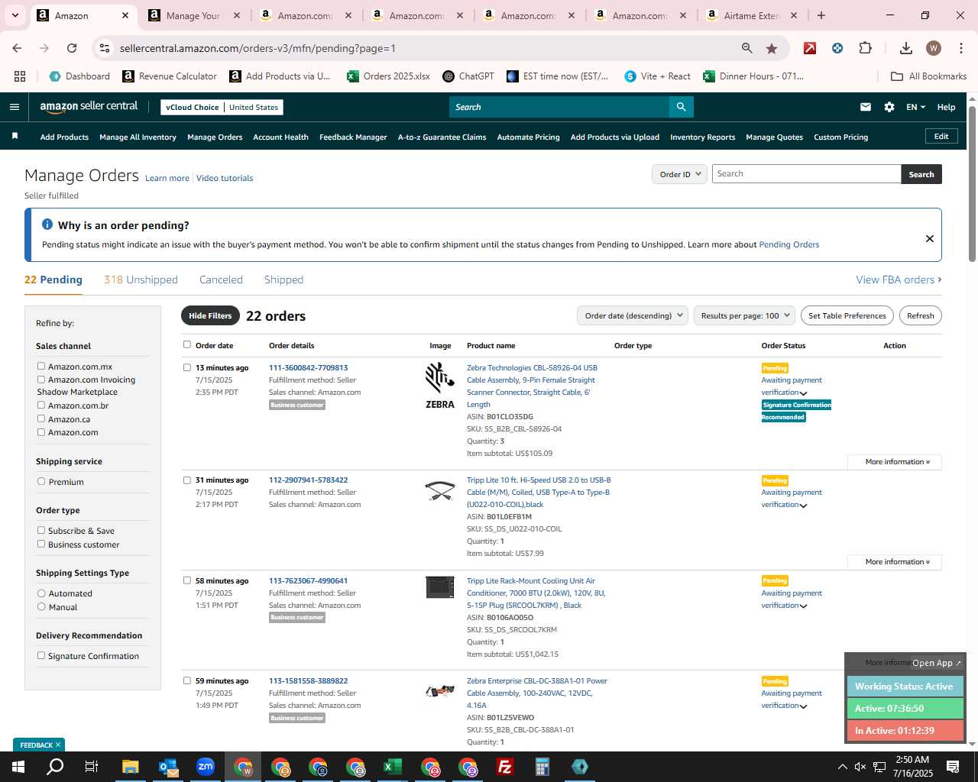
Task: Click Zebra cable product thumbnail
Action: tap(440, 386)
